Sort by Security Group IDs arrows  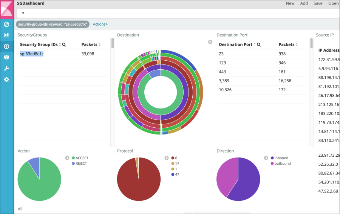coord(60,44)
